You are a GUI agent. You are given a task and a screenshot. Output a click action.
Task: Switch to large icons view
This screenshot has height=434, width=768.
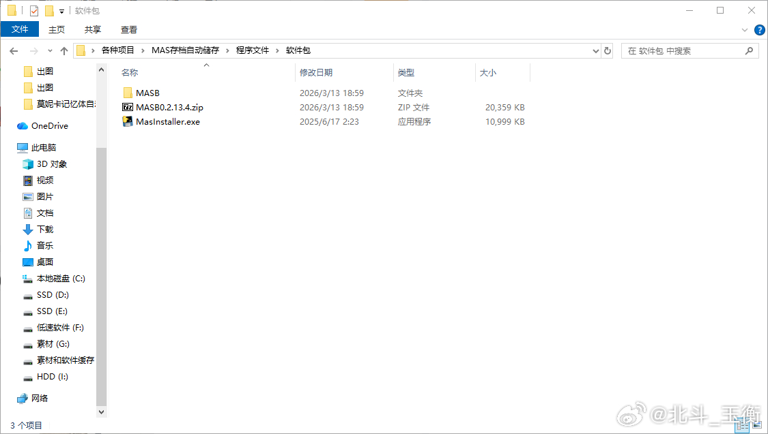coord(758,426)
